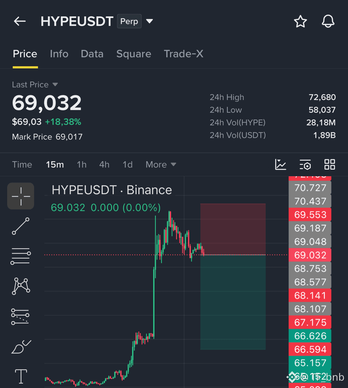Click the 69.187 price axis label
Image resolution: width=348 pixels, height=388 pixels.
click(x=310, y=228)
